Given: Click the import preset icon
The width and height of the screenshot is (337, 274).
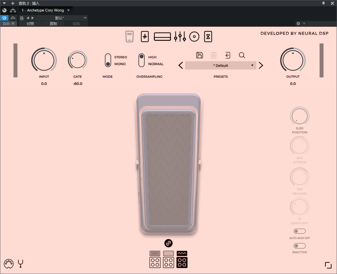Looking at the screenshot, I should pyautogui.click(x=228, y=55).
